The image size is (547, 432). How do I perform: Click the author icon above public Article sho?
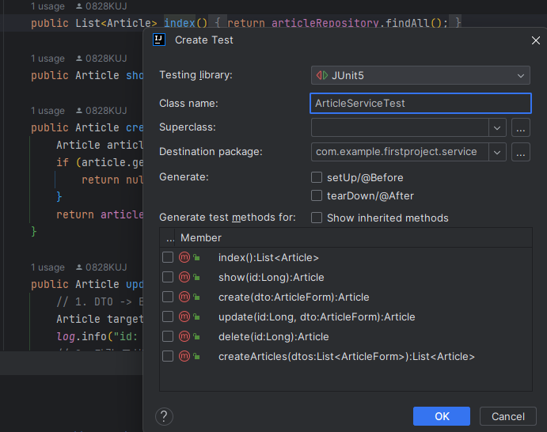(79, 59)
